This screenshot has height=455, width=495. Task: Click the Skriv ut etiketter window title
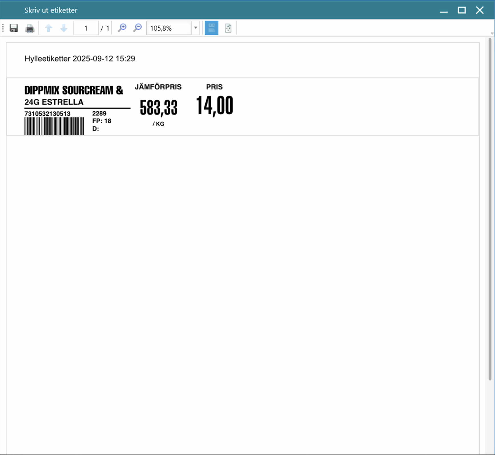(51, 10)
